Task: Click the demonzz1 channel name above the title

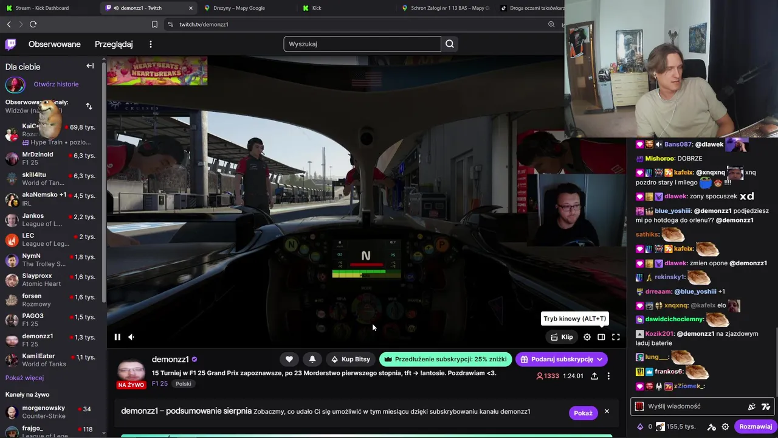Action: 170,360
